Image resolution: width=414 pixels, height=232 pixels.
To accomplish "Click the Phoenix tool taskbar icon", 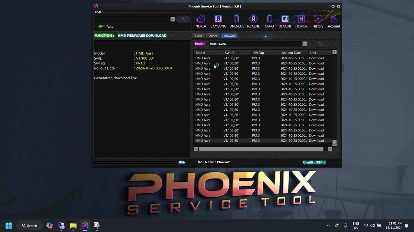I will click(x=85, y=226).
